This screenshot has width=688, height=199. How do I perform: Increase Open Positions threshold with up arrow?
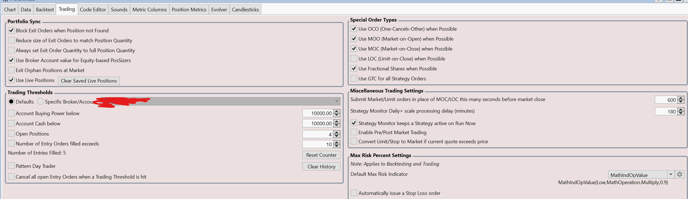pos(337,132)
